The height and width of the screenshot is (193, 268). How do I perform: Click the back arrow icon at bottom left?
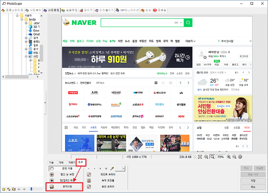(19, 189)
